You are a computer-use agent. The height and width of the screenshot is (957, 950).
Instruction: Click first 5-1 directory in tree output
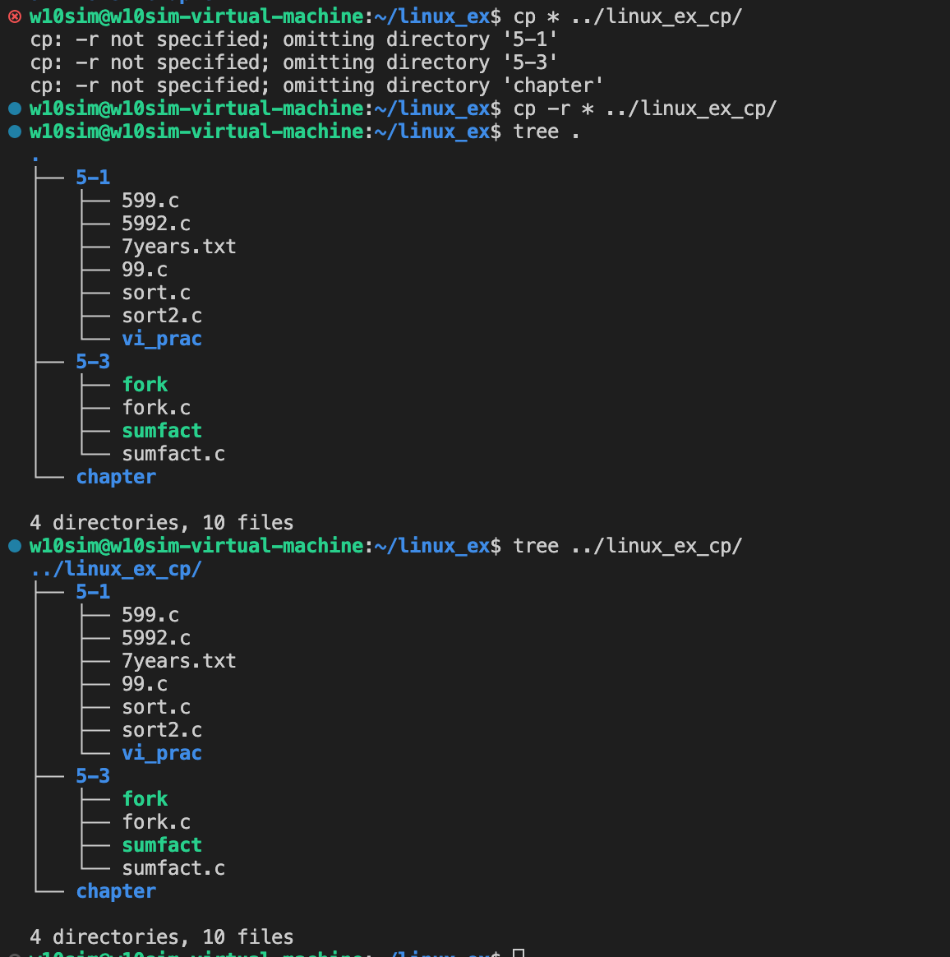[x=93, y=178]
